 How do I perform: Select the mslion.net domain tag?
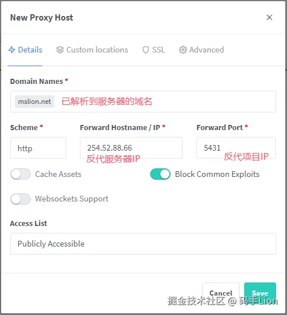35,102
